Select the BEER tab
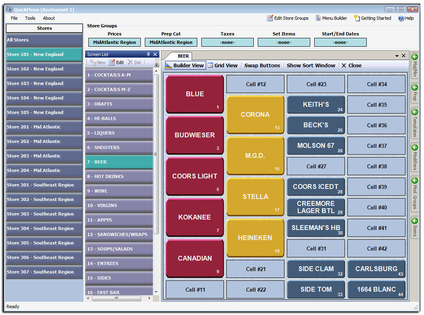 (183, 56)
